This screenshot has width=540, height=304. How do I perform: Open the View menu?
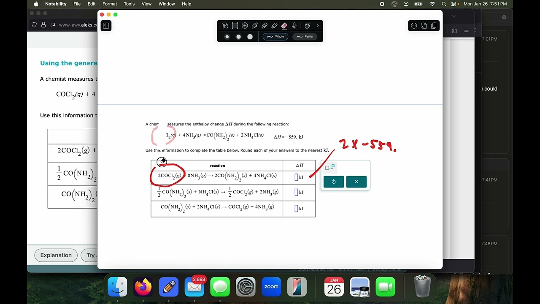pyautogui.click(x=146, y=4)
